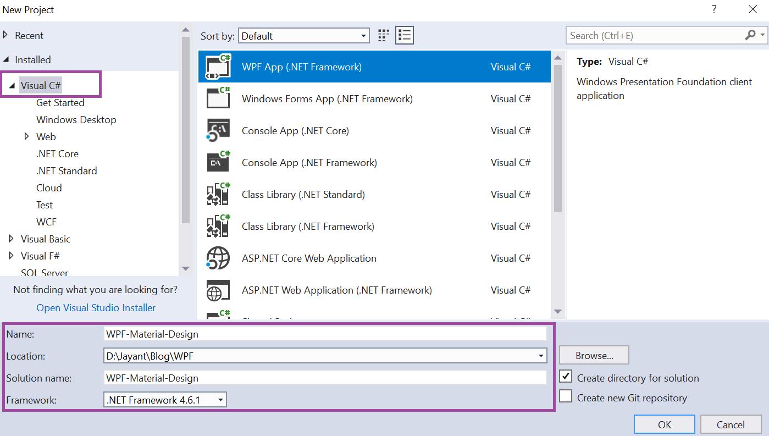Viewport: 769px width, 436px height.
Task: Select Class Library (.NET Standard) template name
Action: (303, 195)
